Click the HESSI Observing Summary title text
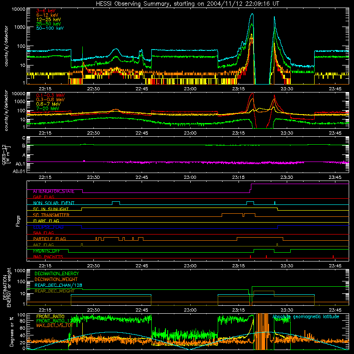 187,4
